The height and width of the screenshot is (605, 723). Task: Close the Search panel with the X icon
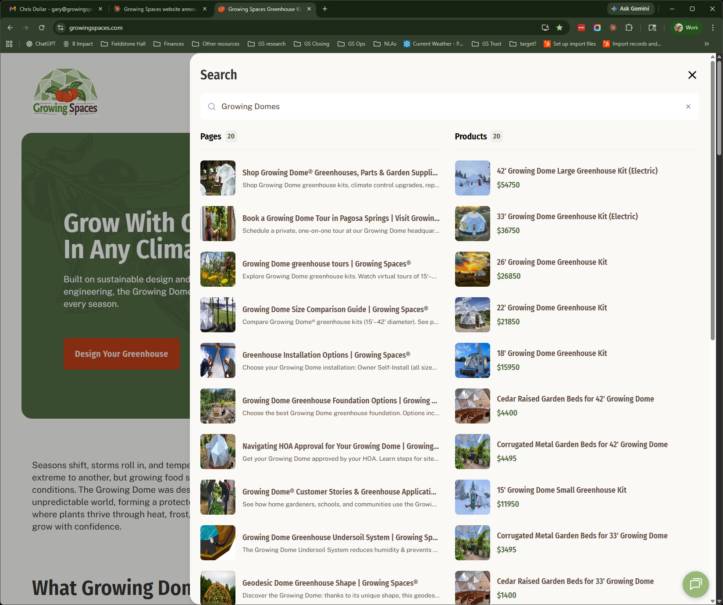pos(692,75)
